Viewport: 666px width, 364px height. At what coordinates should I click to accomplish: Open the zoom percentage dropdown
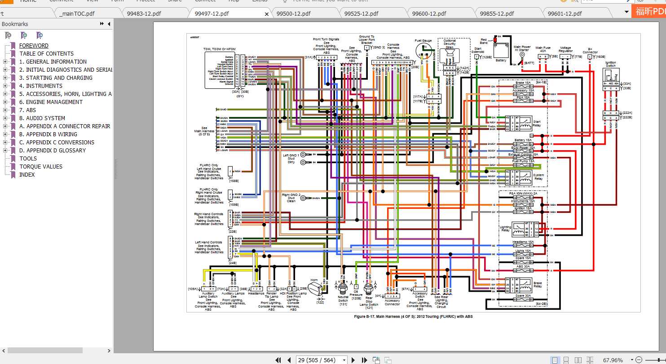633,360
